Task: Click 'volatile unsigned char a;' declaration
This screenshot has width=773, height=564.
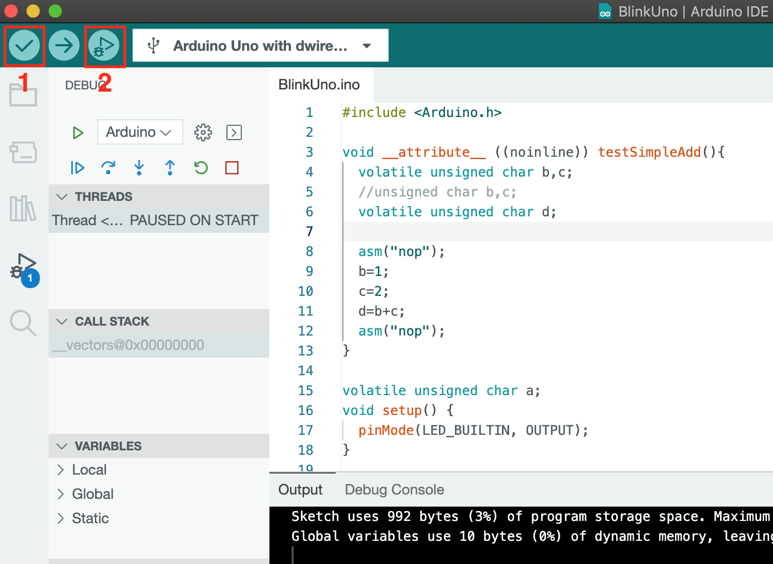Action: click(441, 391)
